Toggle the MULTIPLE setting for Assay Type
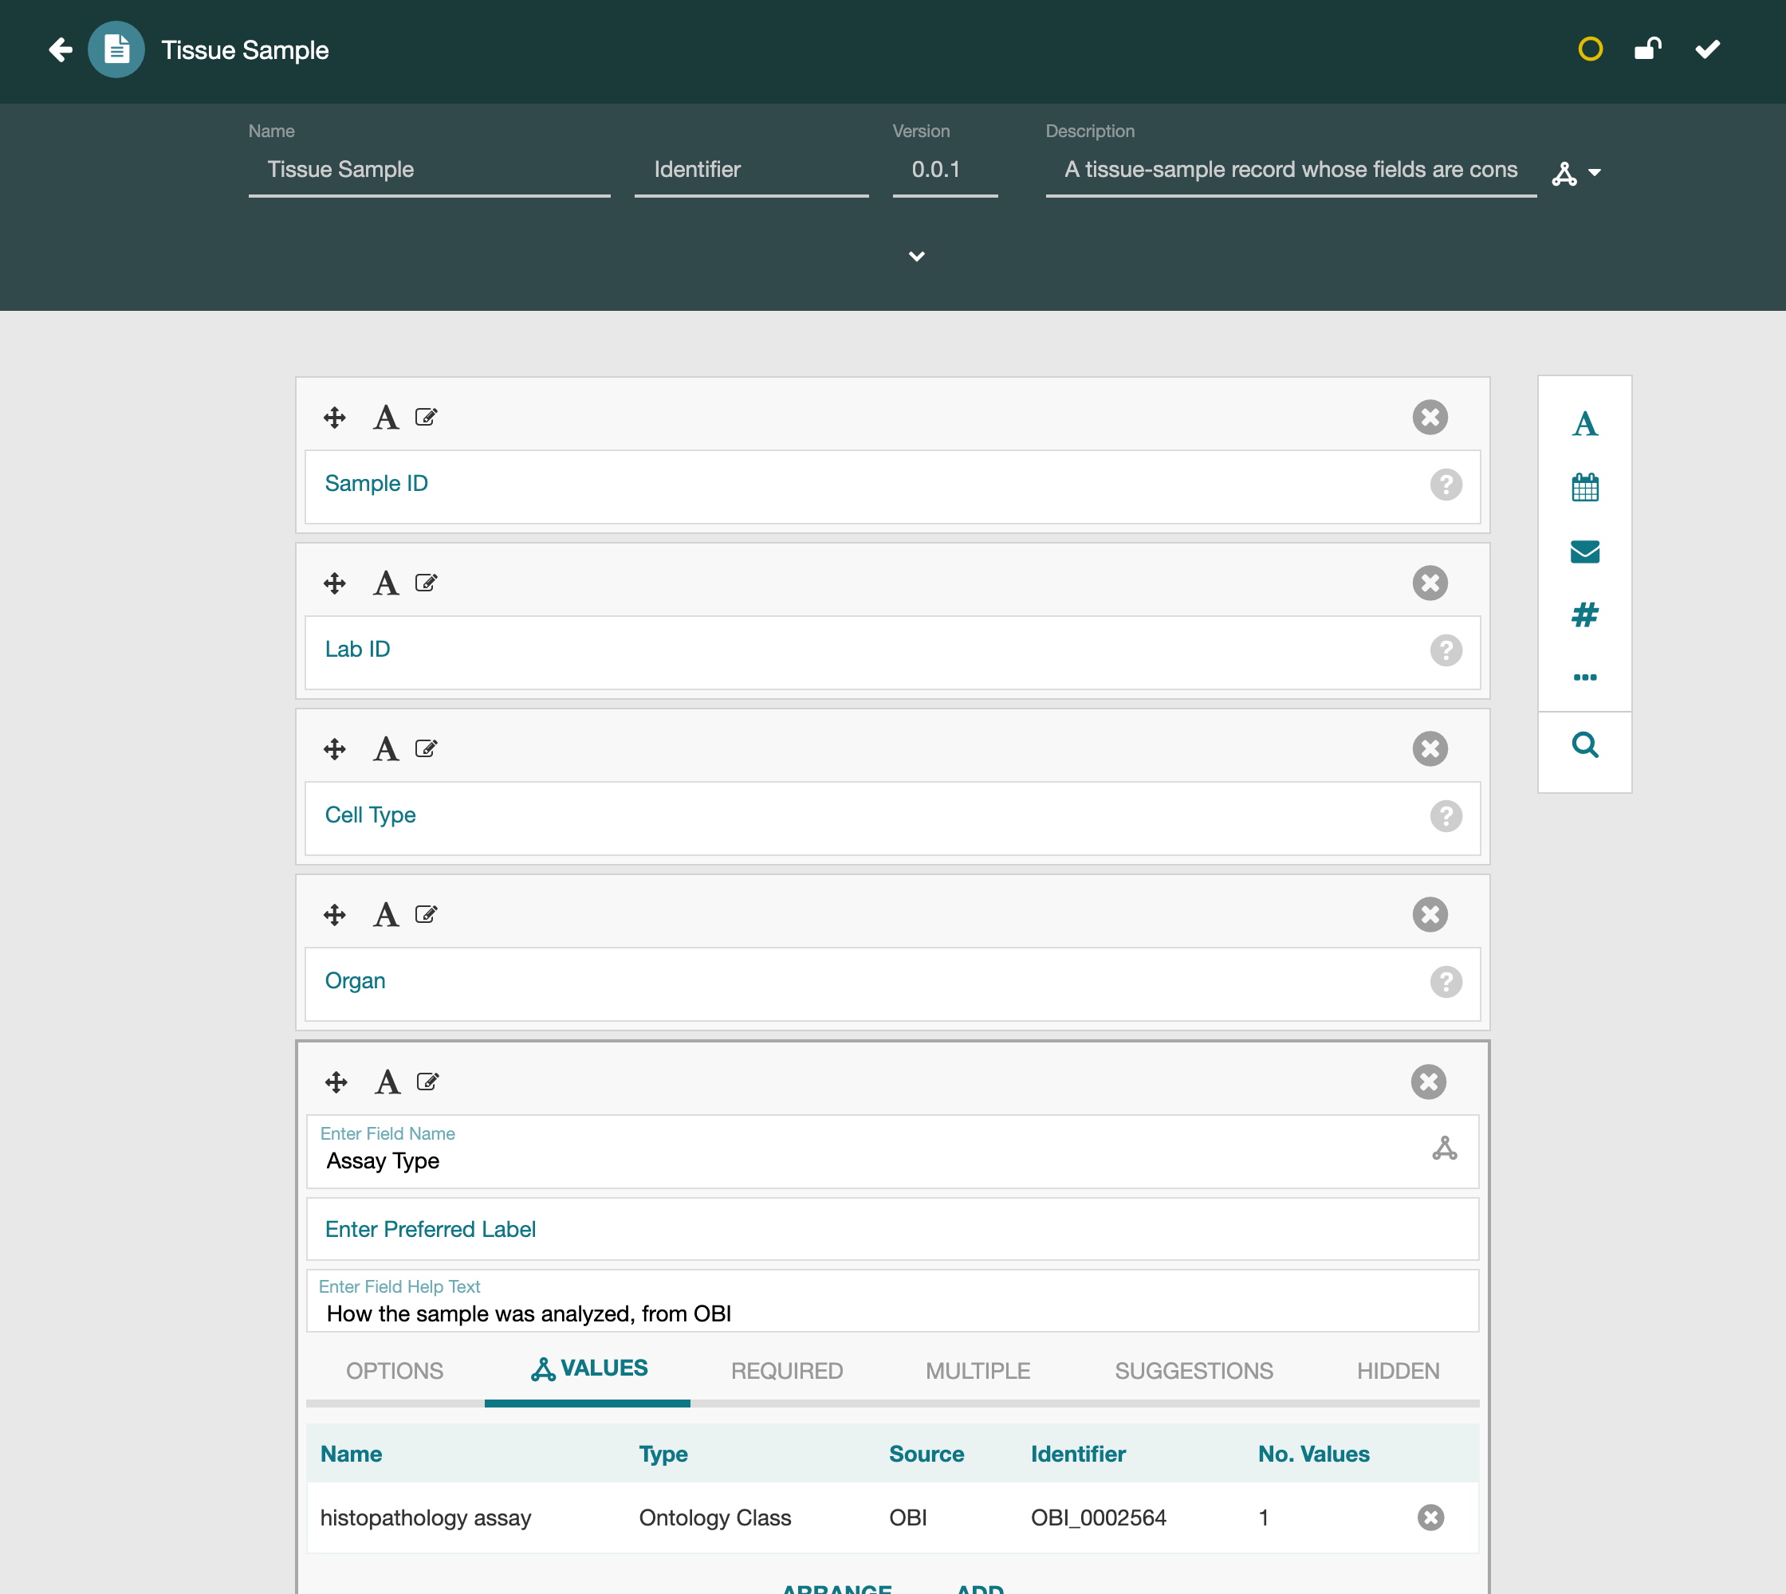This screenshot has width=1786, height=1594. coord(978,1371)
